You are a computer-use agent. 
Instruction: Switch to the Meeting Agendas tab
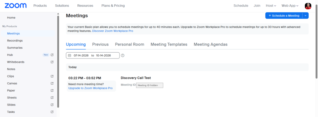211,45
